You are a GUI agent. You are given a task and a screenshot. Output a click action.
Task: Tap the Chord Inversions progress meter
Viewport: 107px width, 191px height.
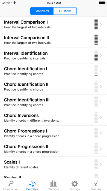[x=96, y=117]
